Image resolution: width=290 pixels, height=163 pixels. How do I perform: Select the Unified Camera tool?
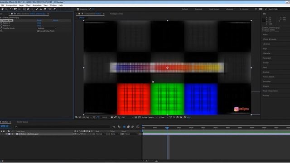pos(15,9)
